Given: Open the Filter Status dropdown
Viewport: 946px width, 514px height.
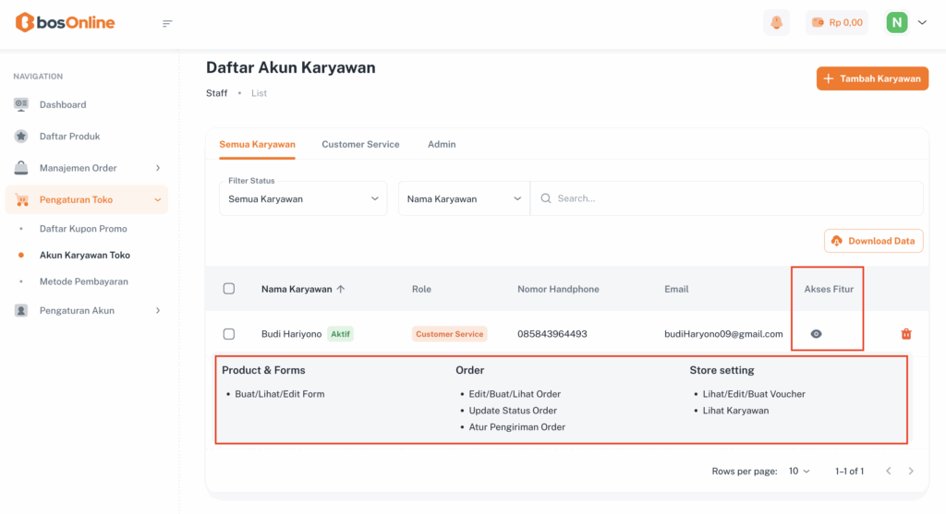Looking at the screenshot, I should tap(303, 198).
